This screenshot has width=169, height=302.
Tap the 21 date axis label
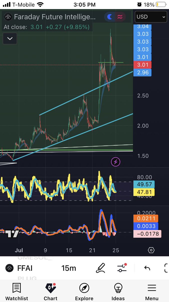pos(92,250)
